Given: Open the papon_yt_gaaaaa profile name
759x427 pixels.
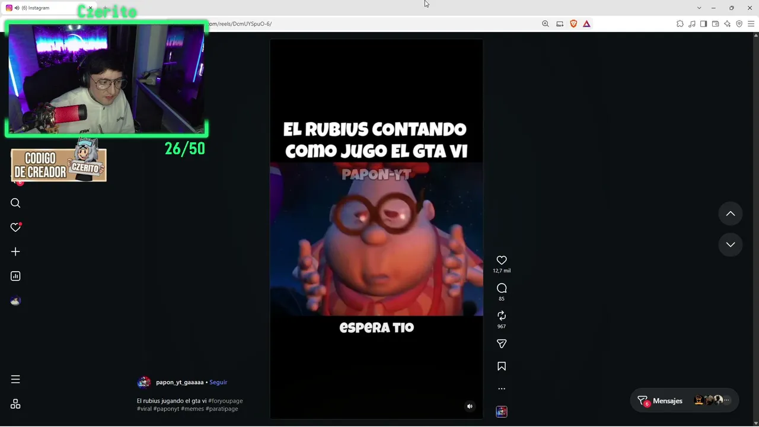Looking at the screenshot, I should (x=180, y=383).
